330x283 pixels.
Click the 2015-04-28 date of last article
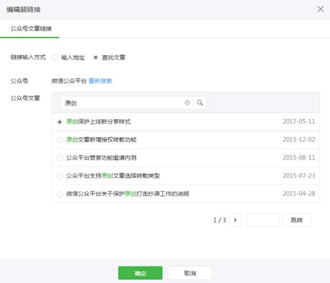click(x=297, y=194)
